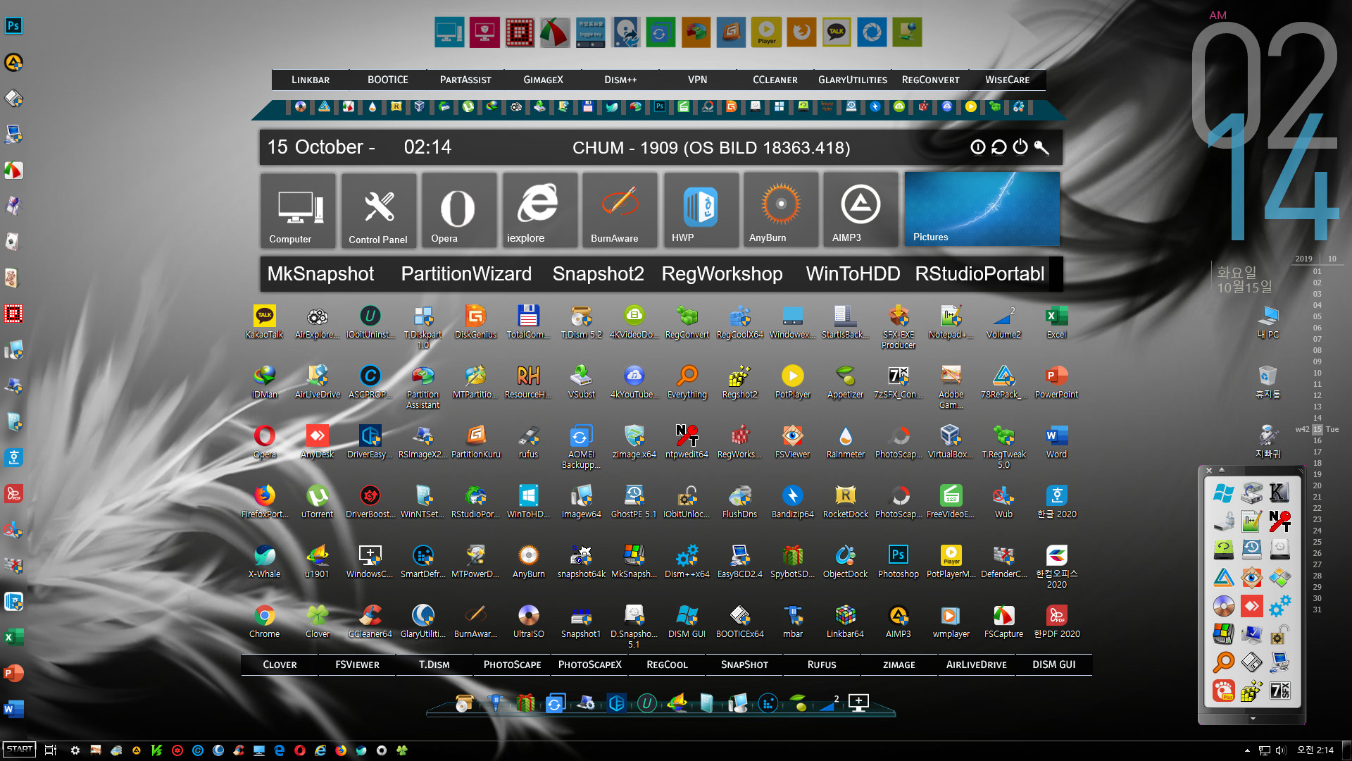Image resolution: width=1352 pixels, height=761 pixels.
Task: Choose RUFUS in the bottom launcher bar
Action: [822, 664]
